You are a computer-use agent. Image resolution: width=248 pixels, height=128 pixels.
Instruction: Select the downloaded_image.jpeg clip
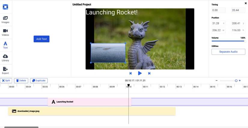pyautogui.click(x=92, y=111)
